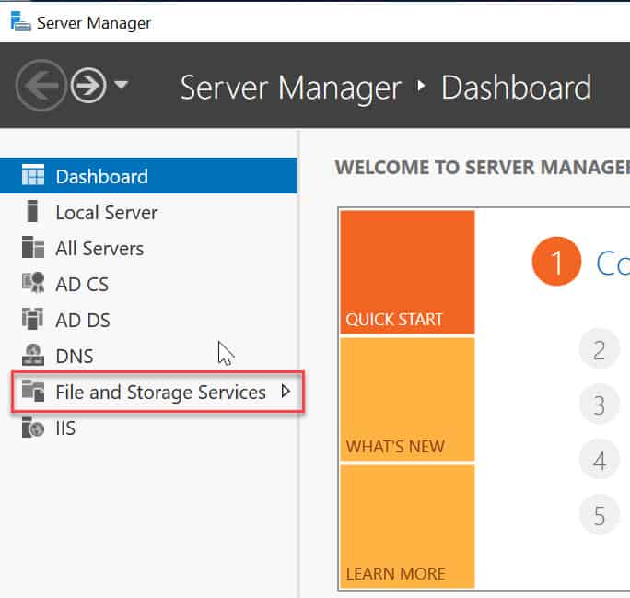Click the Dashboard breadcrumb label
630x598 pixels.
click(517, 87)
